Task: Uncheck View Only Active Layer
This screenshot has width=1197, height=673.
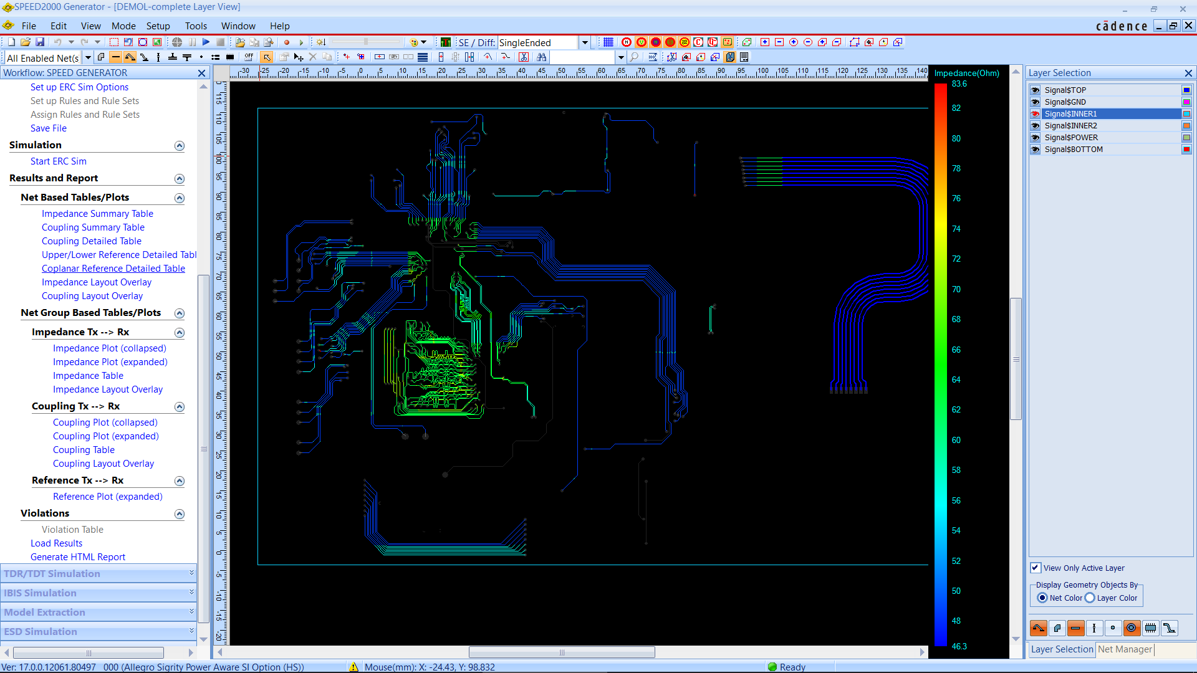Action: click(1036, 568)
